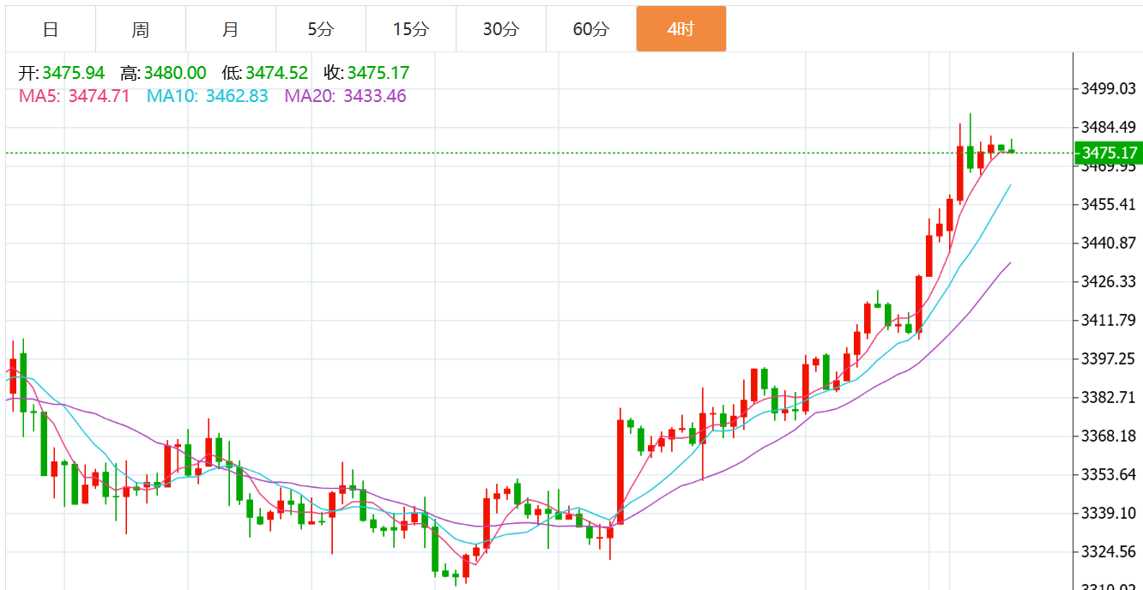Viewport: 1143px width, 590px height.
Task: Click the highlighted orange 4时 tab
Action: pyautogui.click(x=680, y=29)
